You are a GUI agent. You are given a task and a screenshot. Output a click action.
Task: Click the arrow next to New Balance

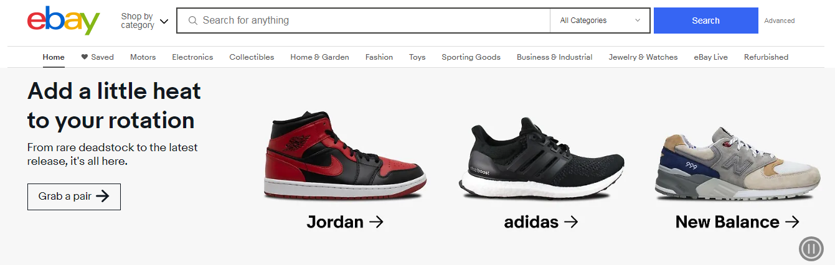792,221
